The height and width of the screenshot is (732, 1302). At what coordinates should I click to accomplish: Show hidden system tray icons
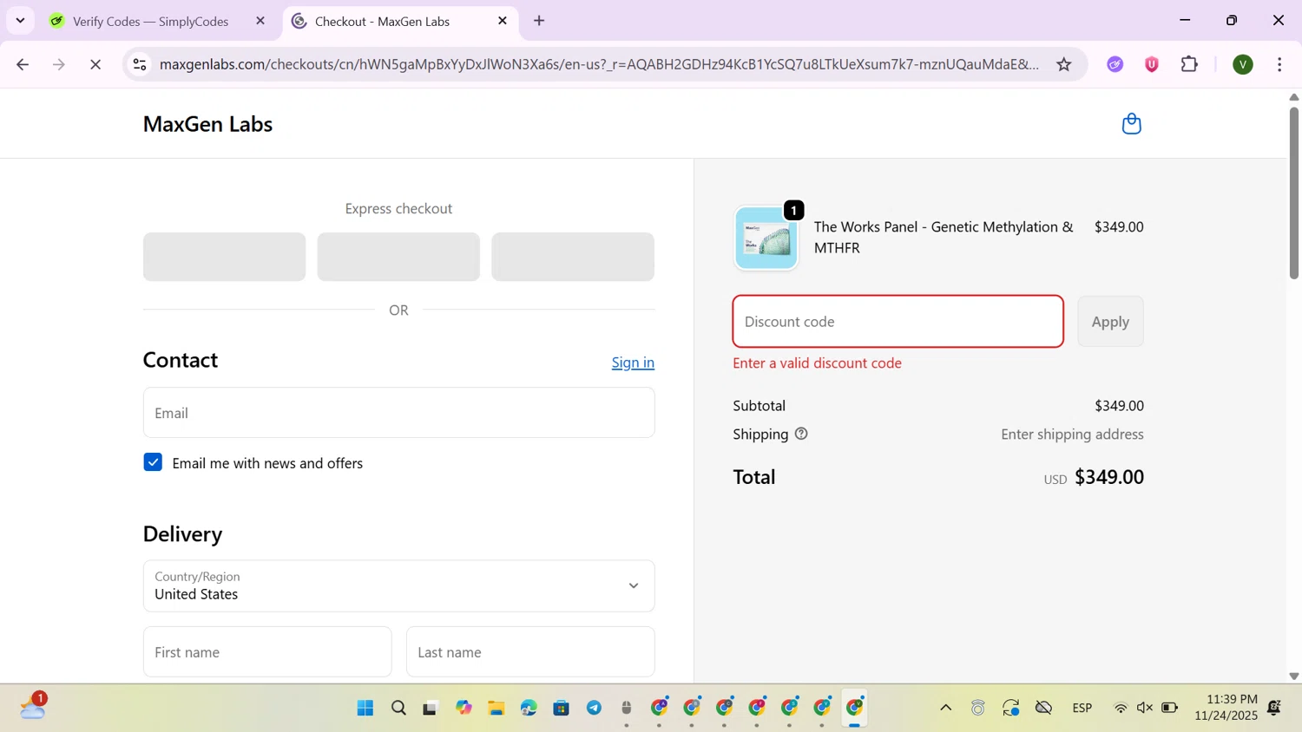(x=946, y=708)
